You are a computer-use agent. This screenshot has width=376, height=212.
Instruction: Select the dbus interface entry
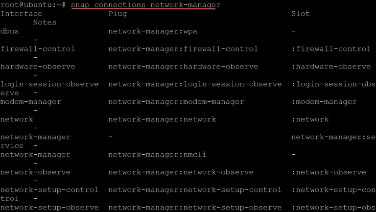point(10,31)
